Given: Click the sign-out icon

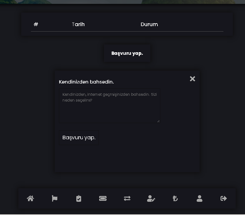Looking at the screenshot, I should point(224,199).
